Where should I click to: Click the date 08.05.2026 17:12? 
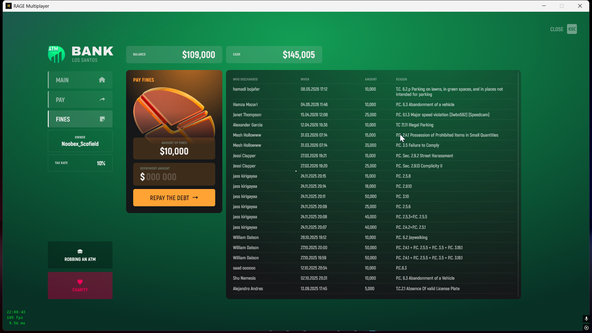point(314,89)
